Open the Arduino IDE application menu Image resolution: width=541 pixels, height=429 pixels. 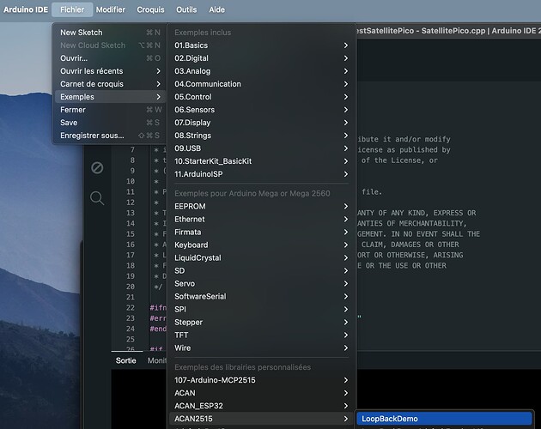(x=26, y=9)
